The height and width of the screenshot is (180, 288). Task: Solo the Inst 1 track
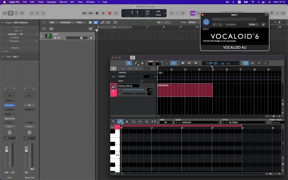pos(59,38)
